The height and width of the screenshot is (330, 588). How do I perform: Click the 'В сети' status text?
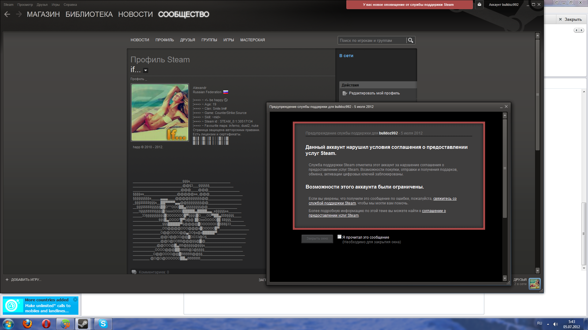346,56
